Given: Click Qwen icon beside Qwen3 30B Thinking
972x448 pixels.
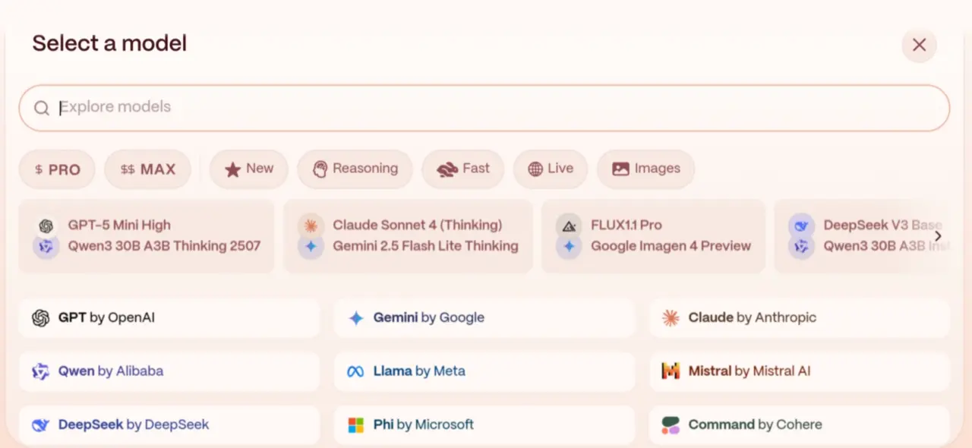Looking at the screenshot, I should (x=46, y=247).
